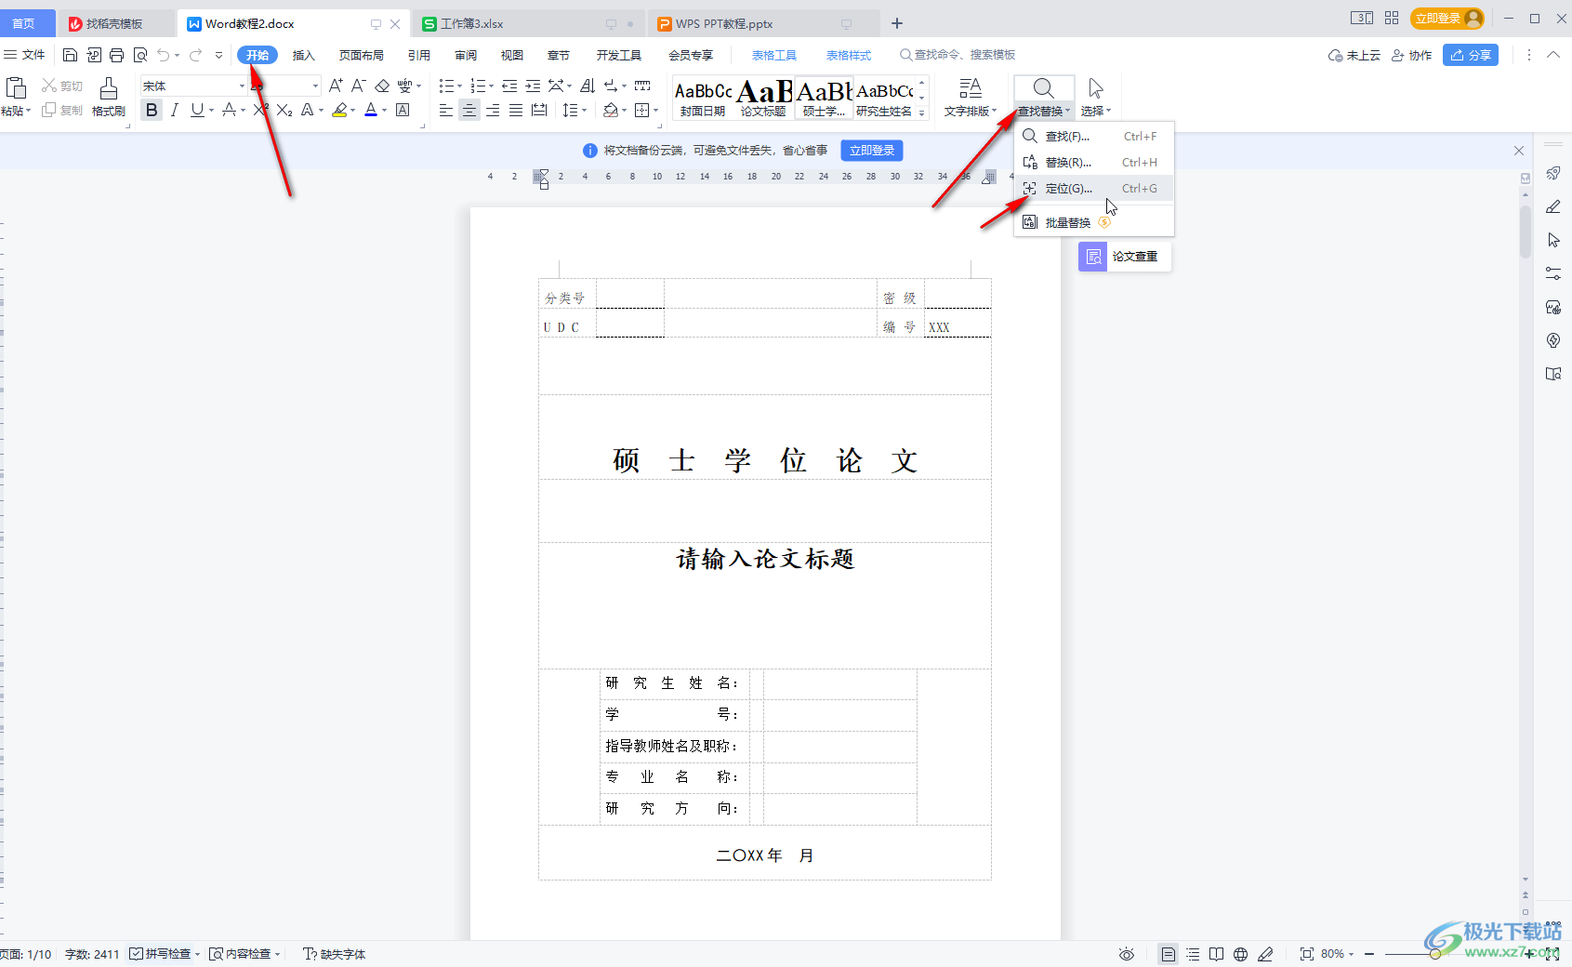Click 立即登录 button in notification bar
The width and height of the screenshot is (1572, 967).
(872, 151)
